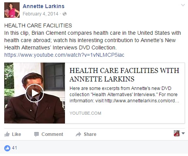Click the Comment speech bubble icon
The image size is (188, 156).
coord(37,134)
